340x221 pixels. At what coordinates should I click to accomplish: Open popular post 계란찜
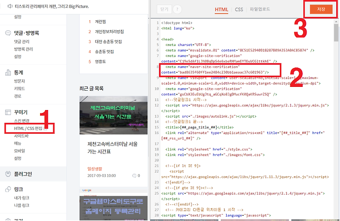tap(101, 22)
